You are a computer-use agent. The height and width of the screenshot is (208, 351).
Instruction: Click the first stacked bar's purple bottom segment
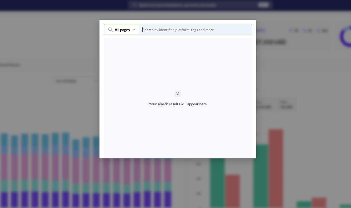click(5, 199)
